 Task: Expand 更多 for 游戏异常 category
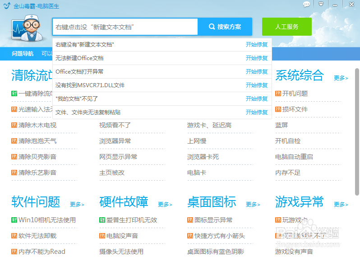click(x=341, y=205)
